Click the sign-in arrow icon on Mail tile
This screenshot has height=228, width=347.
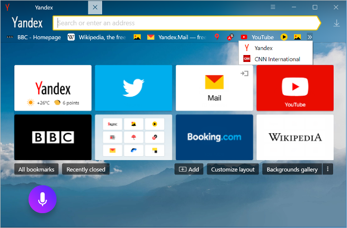point(244,73)
